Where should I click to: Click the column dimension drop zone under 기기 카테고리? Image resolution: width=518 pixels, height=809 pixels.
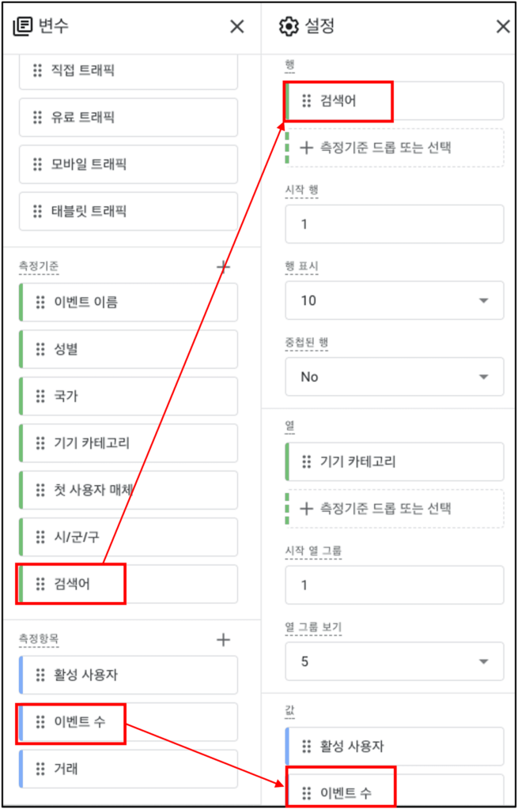coord(395,509)
